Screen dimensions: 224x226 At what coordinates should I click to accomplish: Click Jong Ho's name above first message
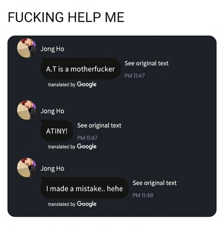click(52, 49)
